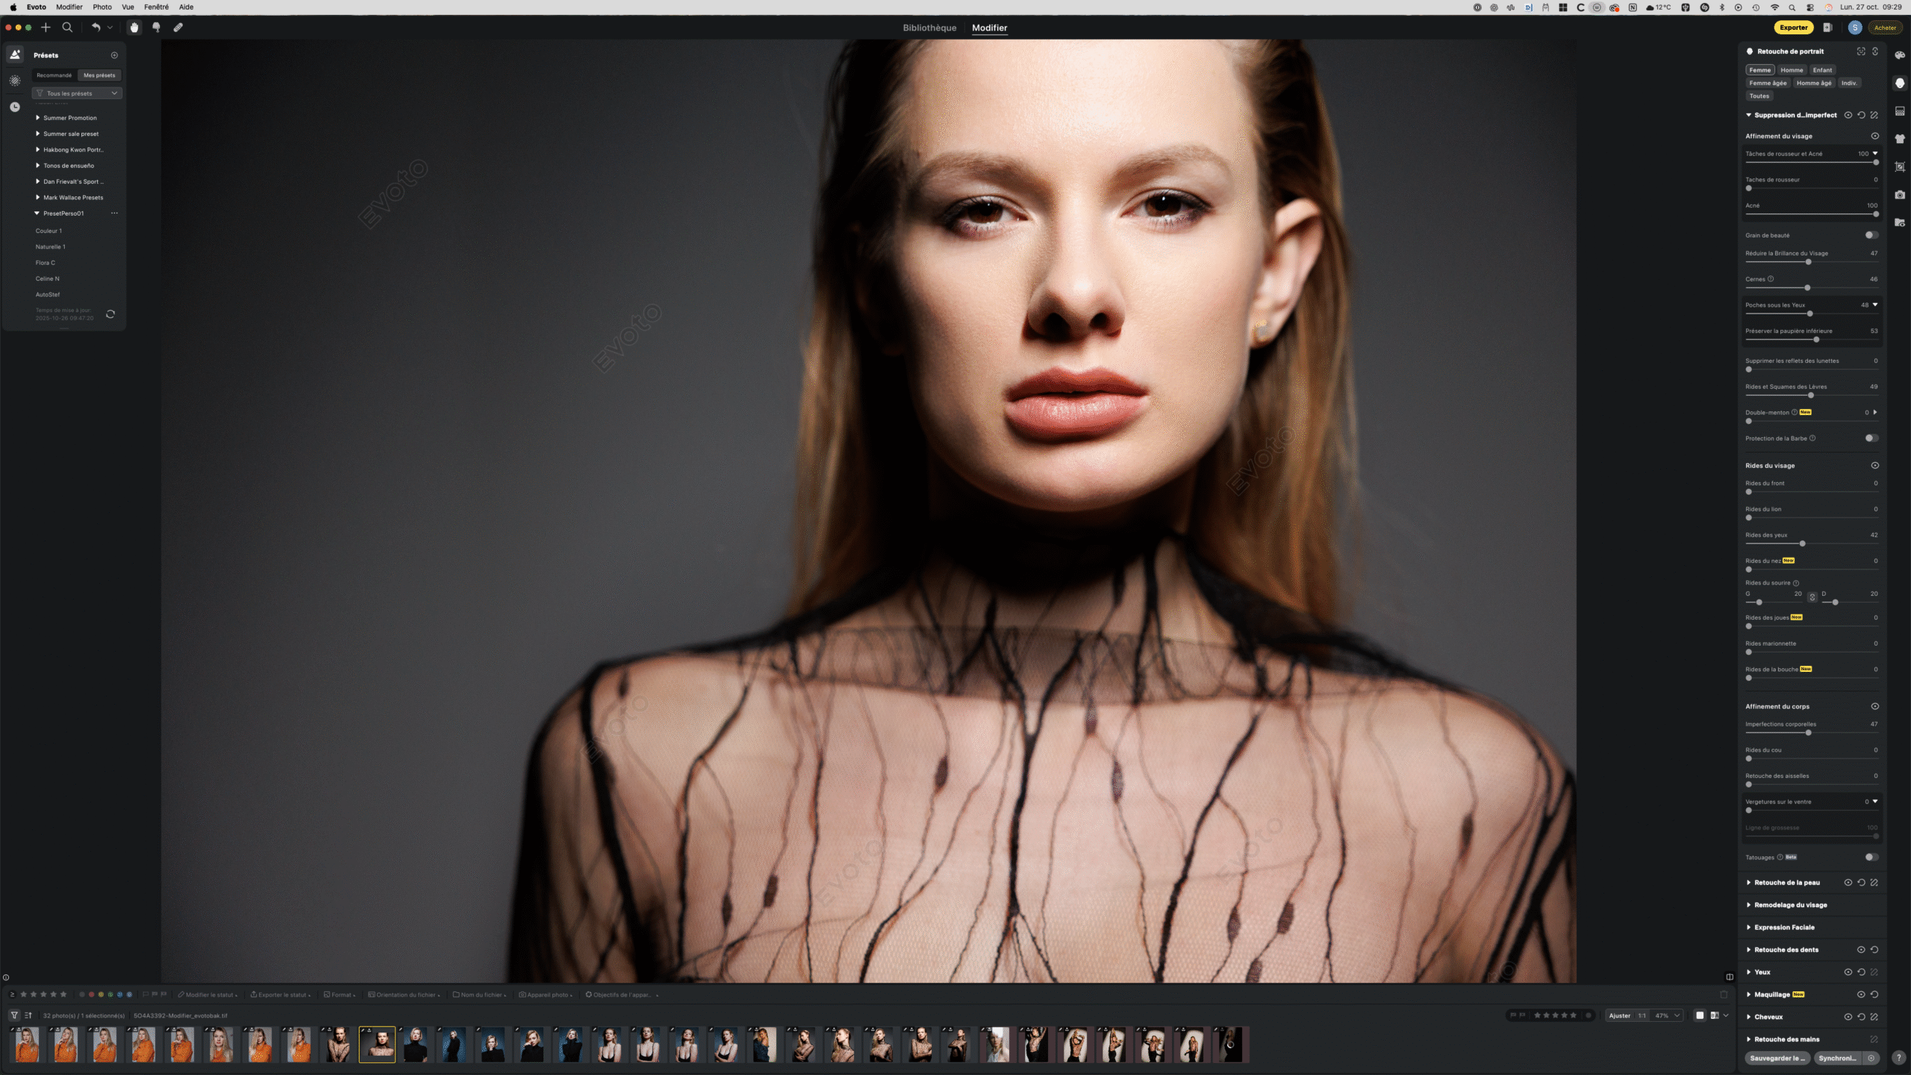Click the before/after compare view icon
Screen dimensions: 1911x1075
1715,1015
